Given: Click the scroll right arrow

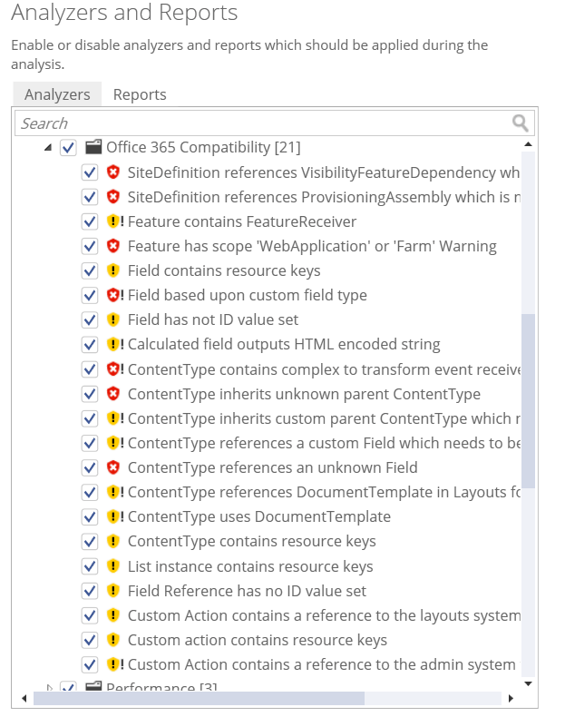Looking at the screenshot, I should [511, 698].
